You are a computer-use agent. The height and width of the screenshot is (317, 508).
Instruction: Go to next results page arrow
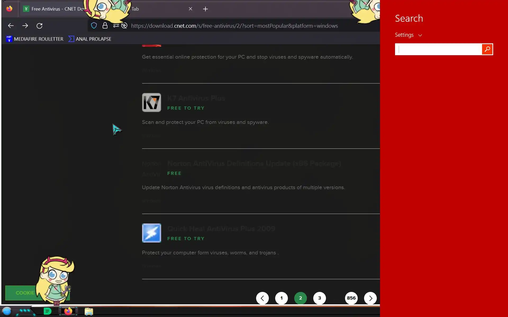370,298
